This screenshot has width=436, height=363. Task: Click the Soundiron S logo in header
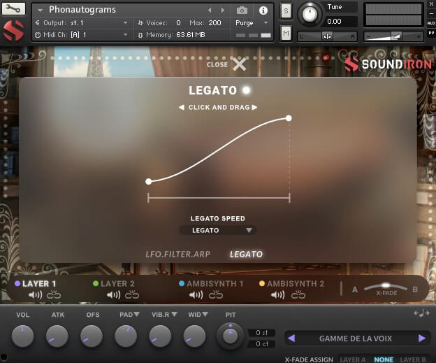[x=13, y=31]
